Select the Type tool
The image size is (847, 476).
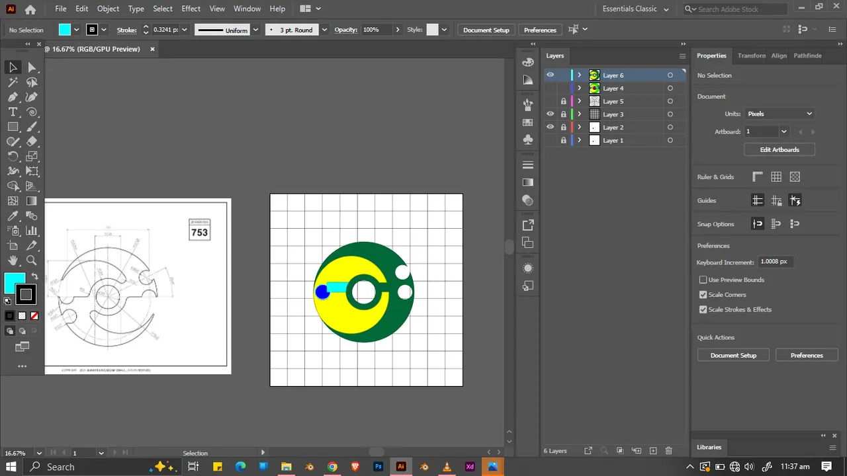click(13, 112)
